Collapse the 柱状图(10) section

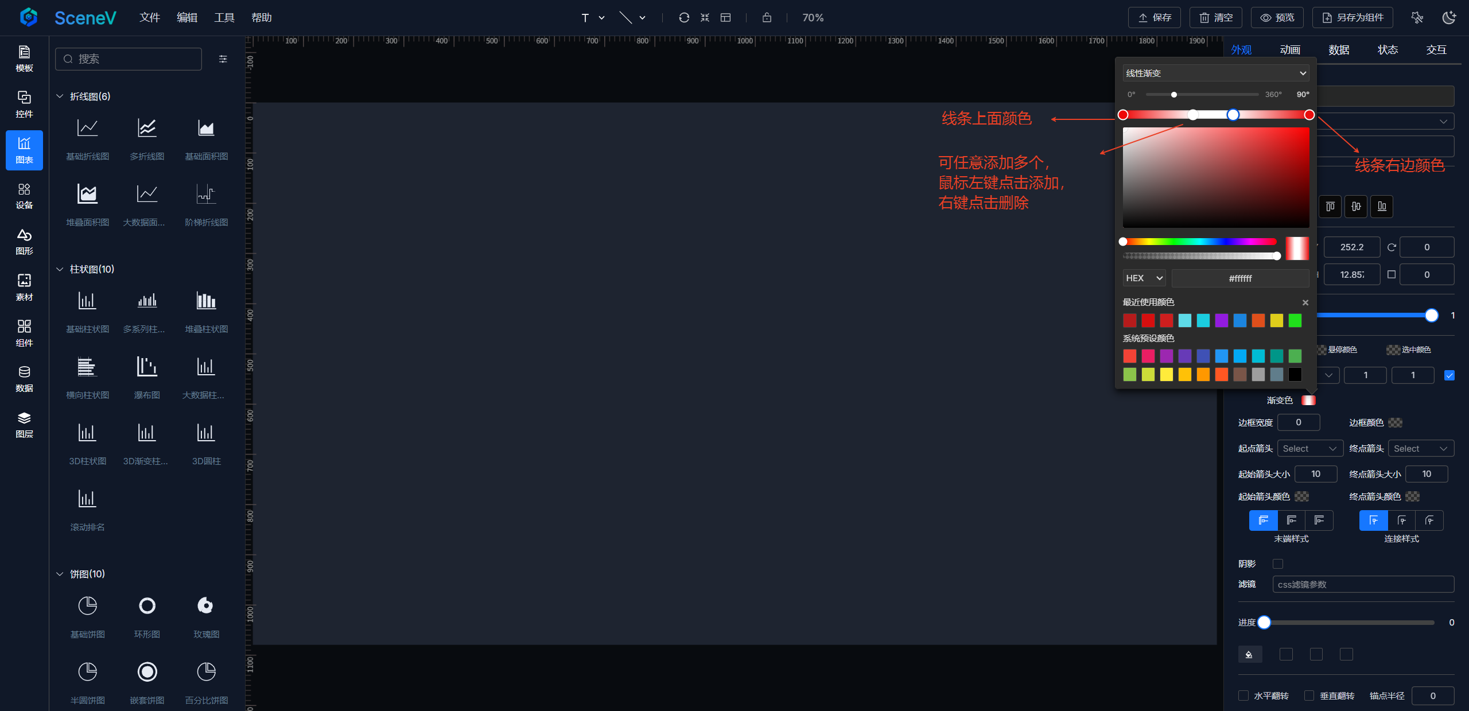coord(60,269)
